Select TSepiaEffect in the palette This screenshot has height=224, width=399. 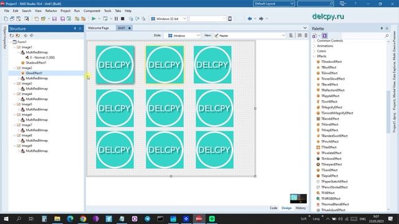tap(329, 175)
